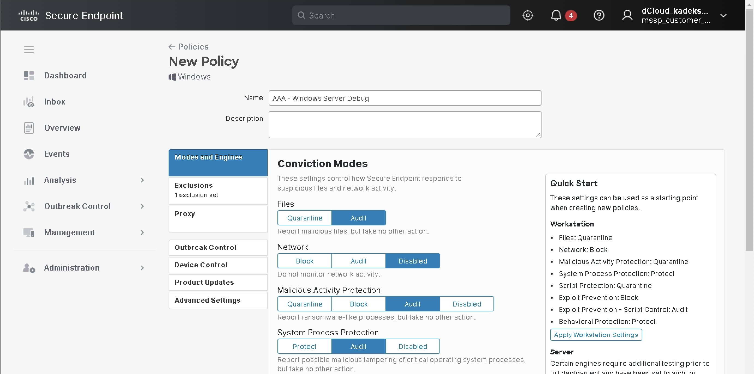Click the hamburger menu icon
This screenshot has height=374, width=754.
pos(29,49)
